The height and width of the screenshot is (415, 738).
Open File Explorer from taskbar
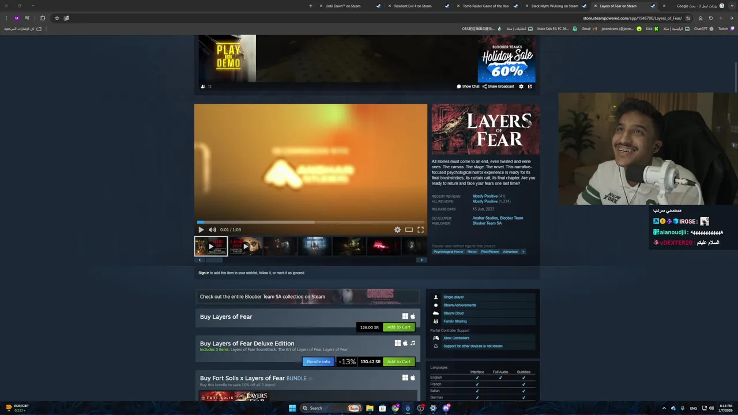pyautogui.click(x=370, y=408)
